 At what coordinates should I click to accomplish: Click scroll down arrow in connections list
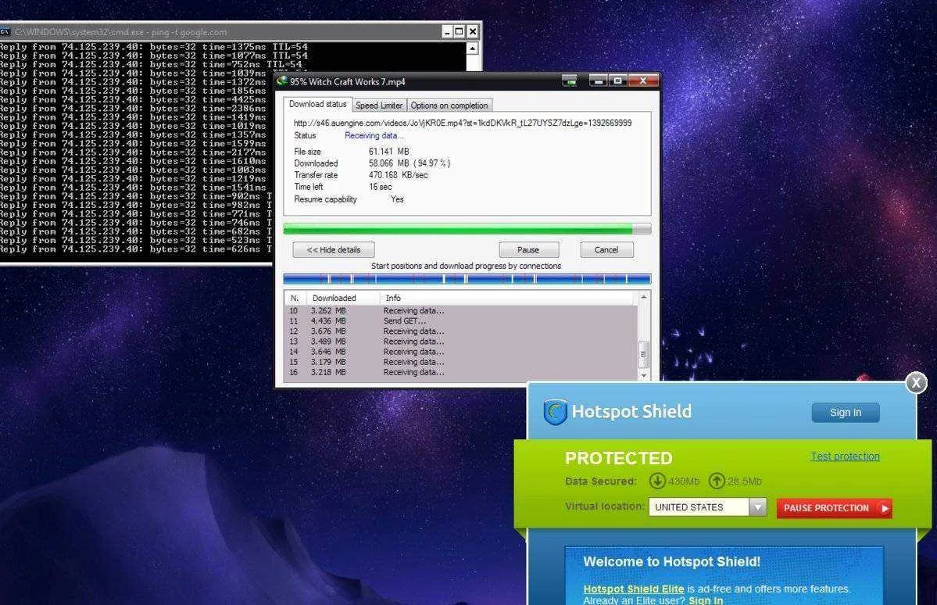coord(644,375)
